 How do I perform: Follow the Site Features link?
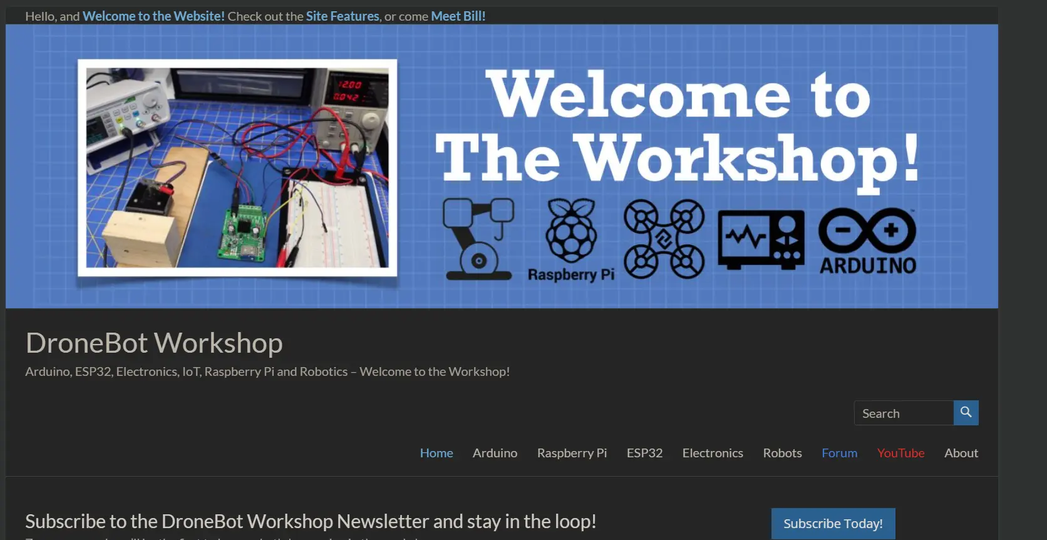343,16
